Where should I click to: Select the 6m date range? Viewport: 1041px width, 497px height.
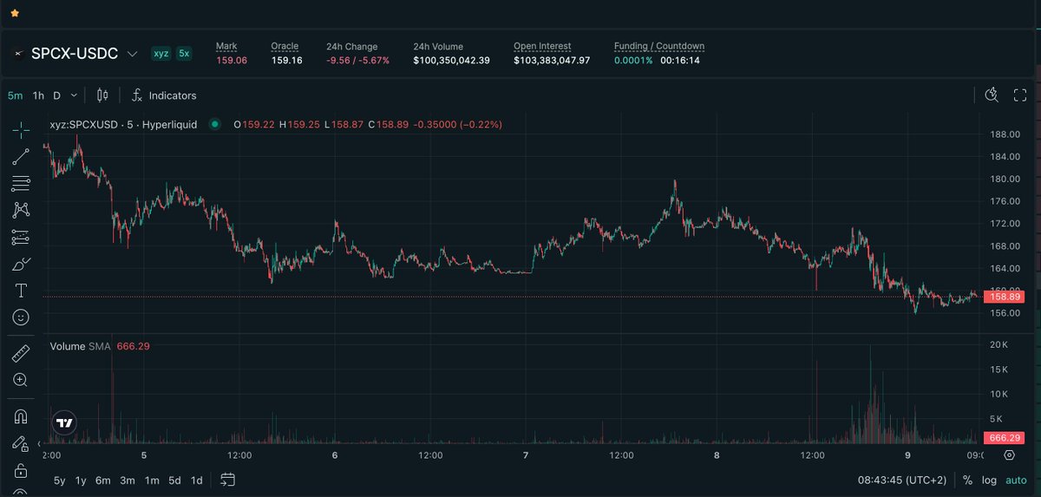(x=103, y=481)
